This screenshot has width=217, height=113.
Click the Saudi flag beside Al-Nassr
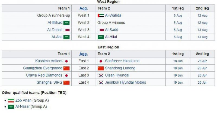[11, 107]
